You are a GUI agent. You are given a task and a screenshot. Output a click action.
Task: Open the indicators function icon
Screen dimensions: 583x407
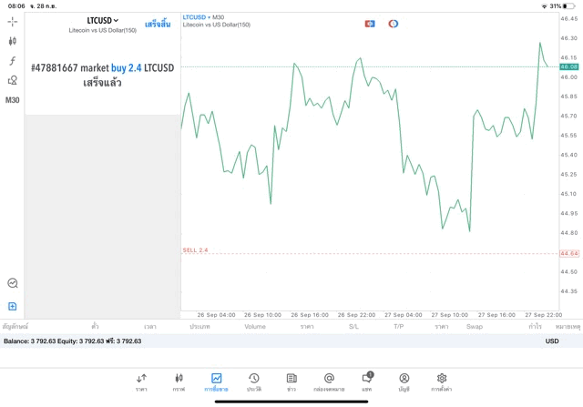(x=12, y=61)
